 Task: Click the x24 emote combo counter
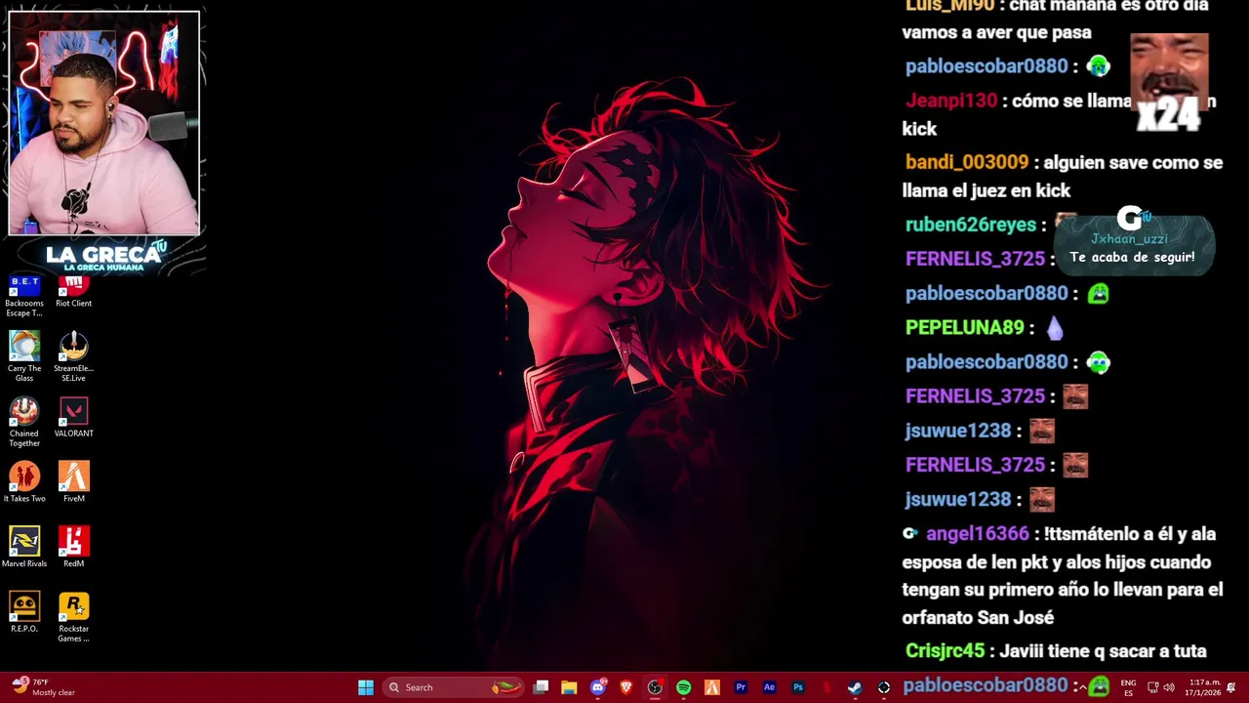click(x=1169, y=85)
